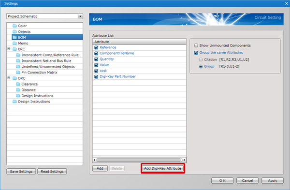Click Inconsistent Comp/Reference Rule folder icon

coord(18,55)
